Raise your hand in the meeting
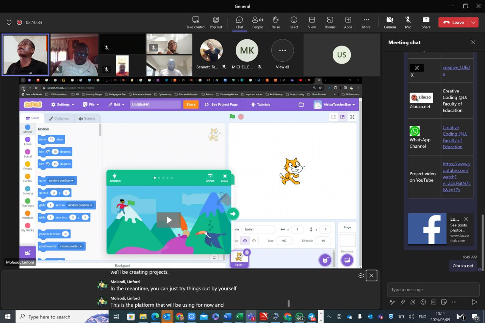 [275, 22]
